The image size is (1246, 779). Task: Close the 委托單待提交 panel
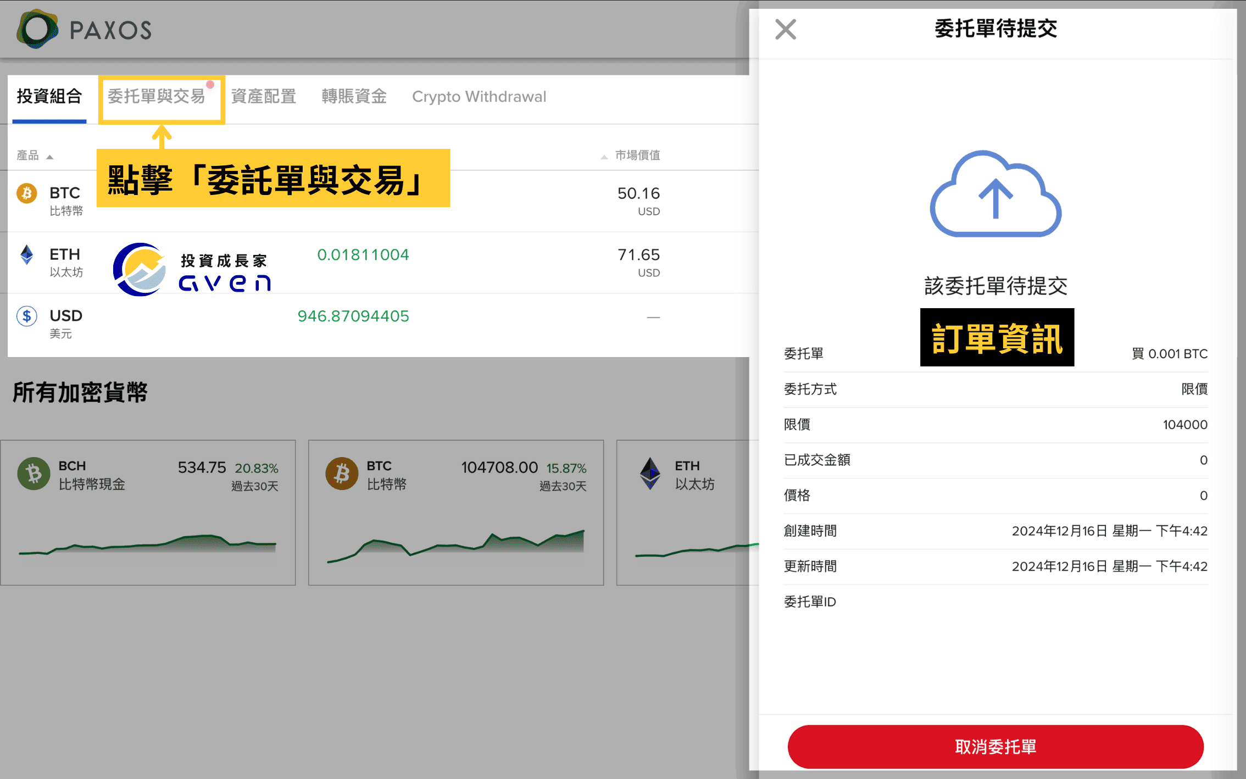pos(785,30)
